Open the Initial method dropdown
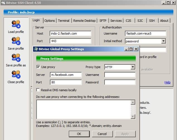Image resolution: width=177 pixels, height=140 pixels. click(x=163, y=41)
